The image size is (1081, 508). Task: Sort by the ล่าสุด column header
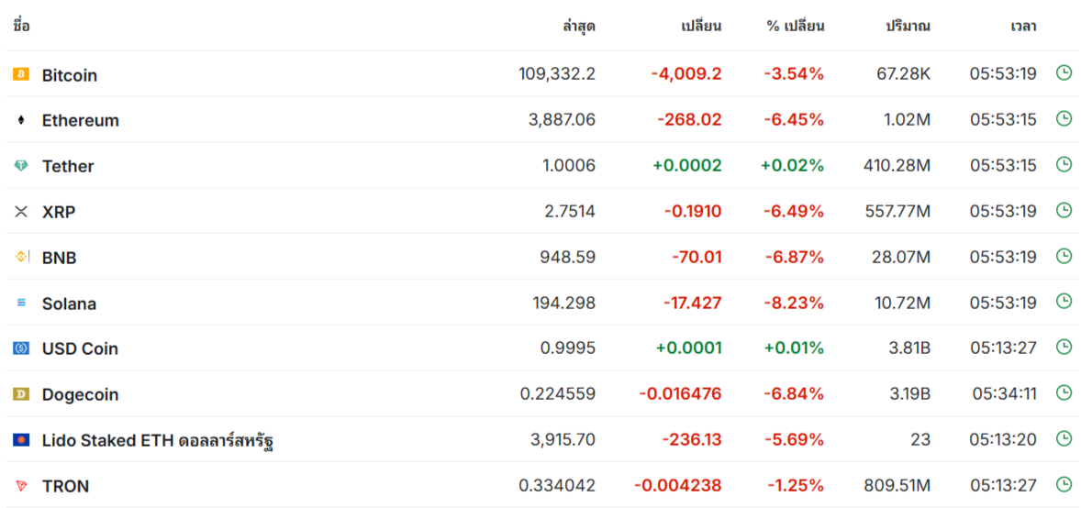pyautogui.click(x=578, y=27)
